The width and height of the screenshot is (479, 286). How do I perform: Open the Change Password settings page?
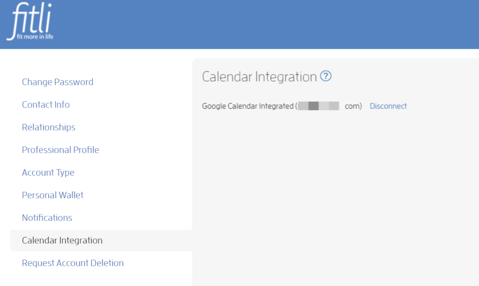pos(57,82)
